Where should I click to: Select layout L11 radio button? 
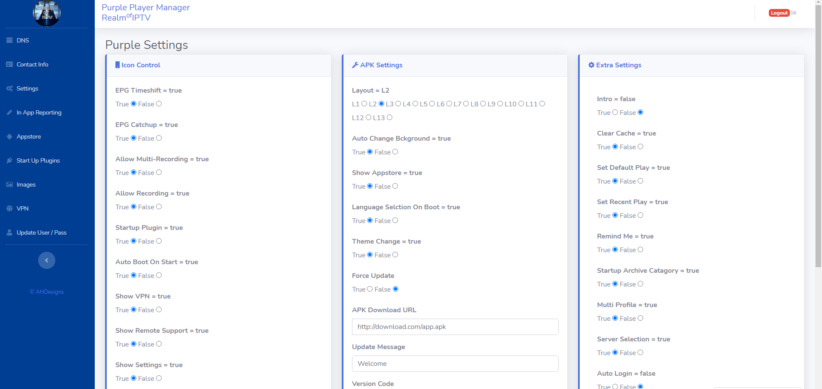pyautogui.click(x=542, y=104)
